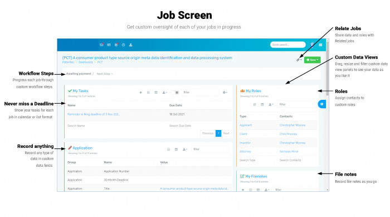Open the mail inbox icon in header
The height and width of the screenshot is (217, 390).
[101, 45]
